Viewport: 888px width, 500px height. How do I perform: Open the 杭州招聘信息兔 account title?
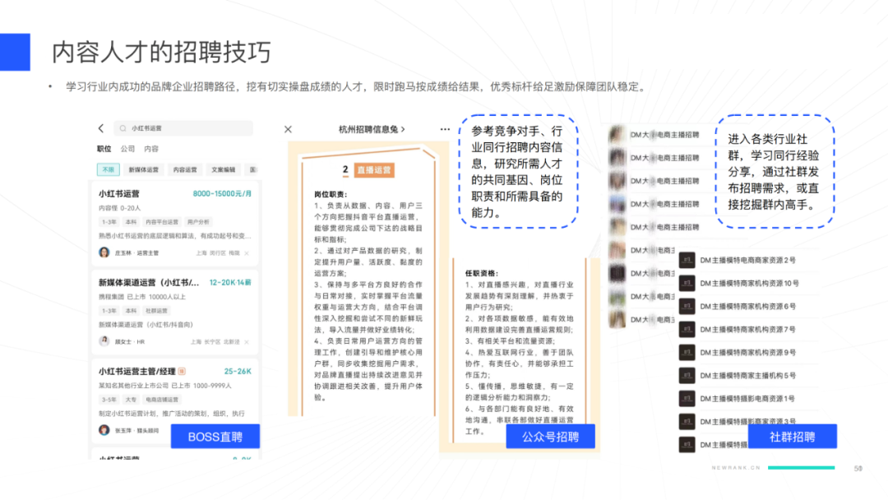[x=372, y=129]
